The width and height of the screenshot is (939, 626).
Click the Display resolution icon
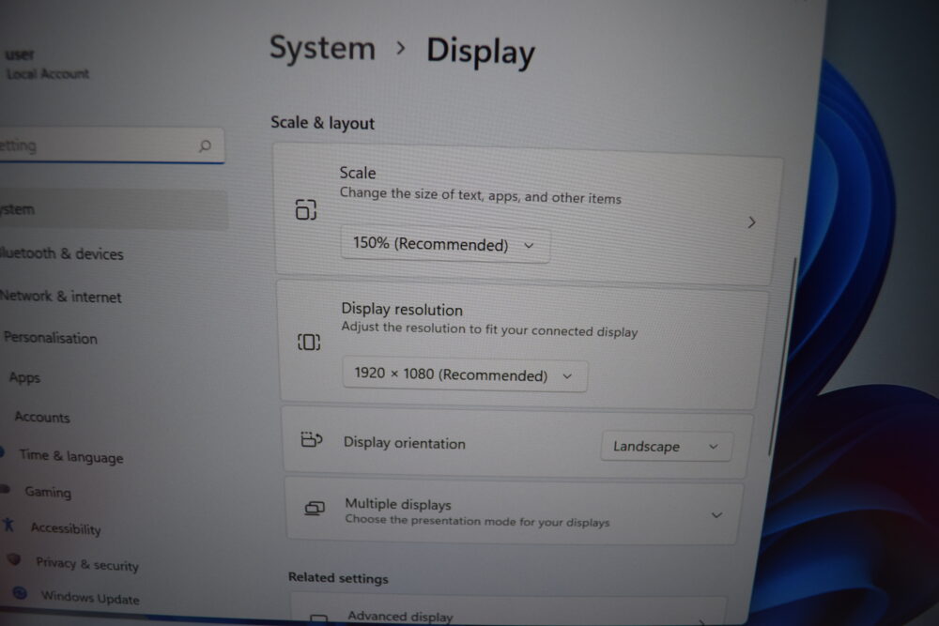(309, 343)
